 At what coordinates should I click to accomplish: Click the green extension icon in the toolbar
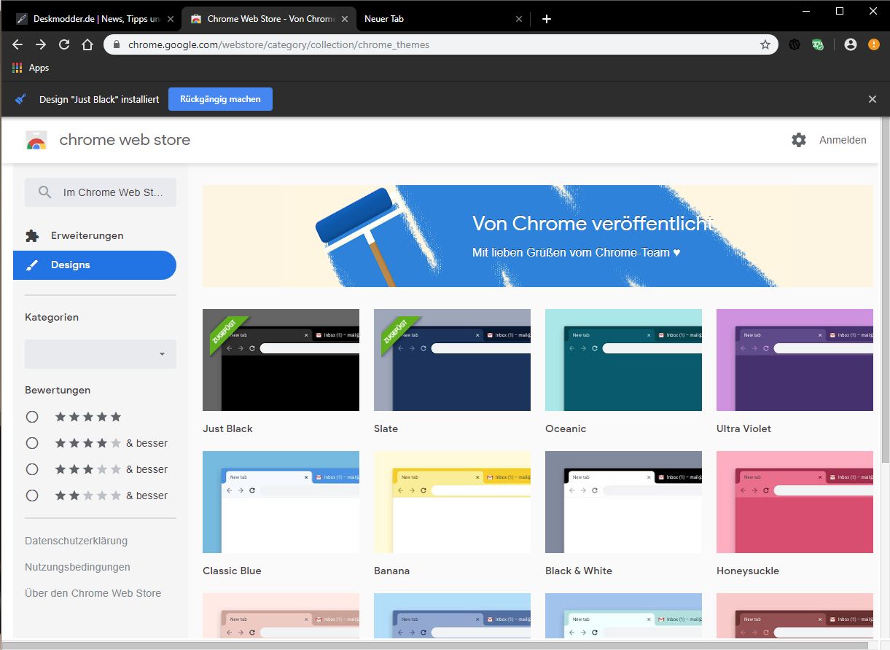818,44
